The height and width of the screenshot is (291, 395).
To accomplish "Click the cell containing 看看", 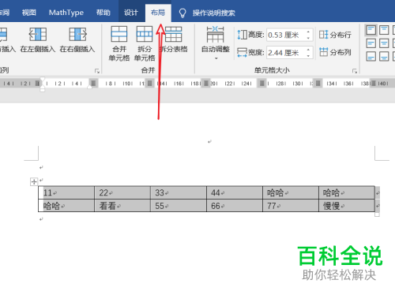I will (x=122, y=206).
